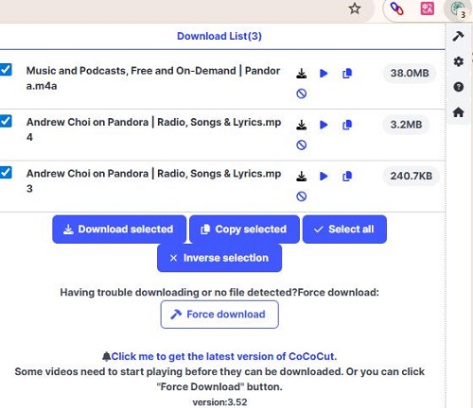Play the Andrew Choi mp3 audio
This screenshot has width=473, height=408.
point(324,177)
